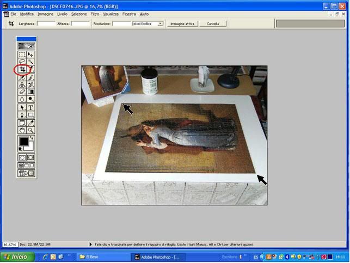This screenshot has height=263, width=350.
Task: Select the Hand tool
Action: tap(22, 130)
